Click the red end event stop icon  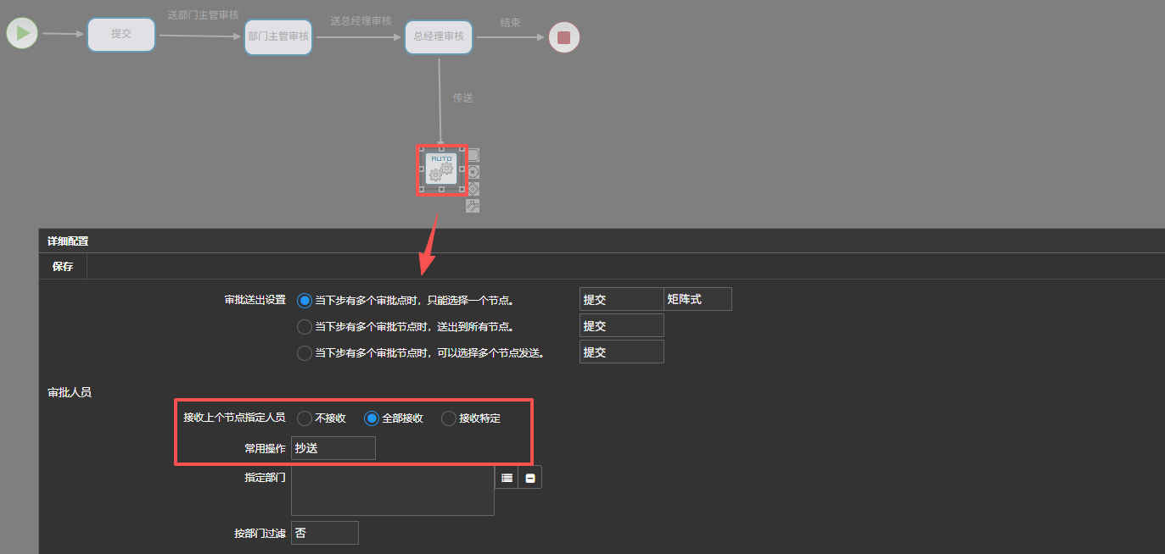[563, 37]
